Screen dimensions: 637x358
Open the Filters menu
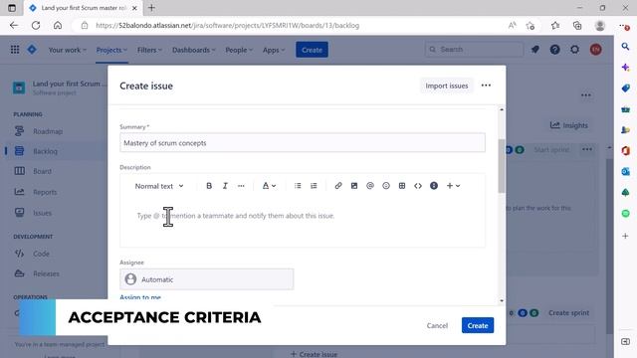point(149,50)
